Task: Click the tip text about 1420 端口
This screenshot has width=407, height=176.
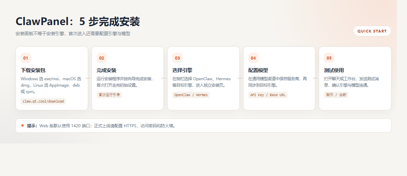Action: click(108, 126)
